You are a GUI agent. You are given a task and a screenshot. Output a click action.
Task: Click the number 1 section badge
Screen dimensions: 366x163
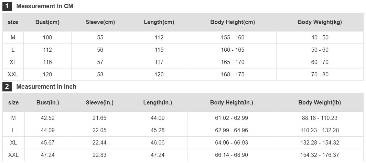point(7,6)
